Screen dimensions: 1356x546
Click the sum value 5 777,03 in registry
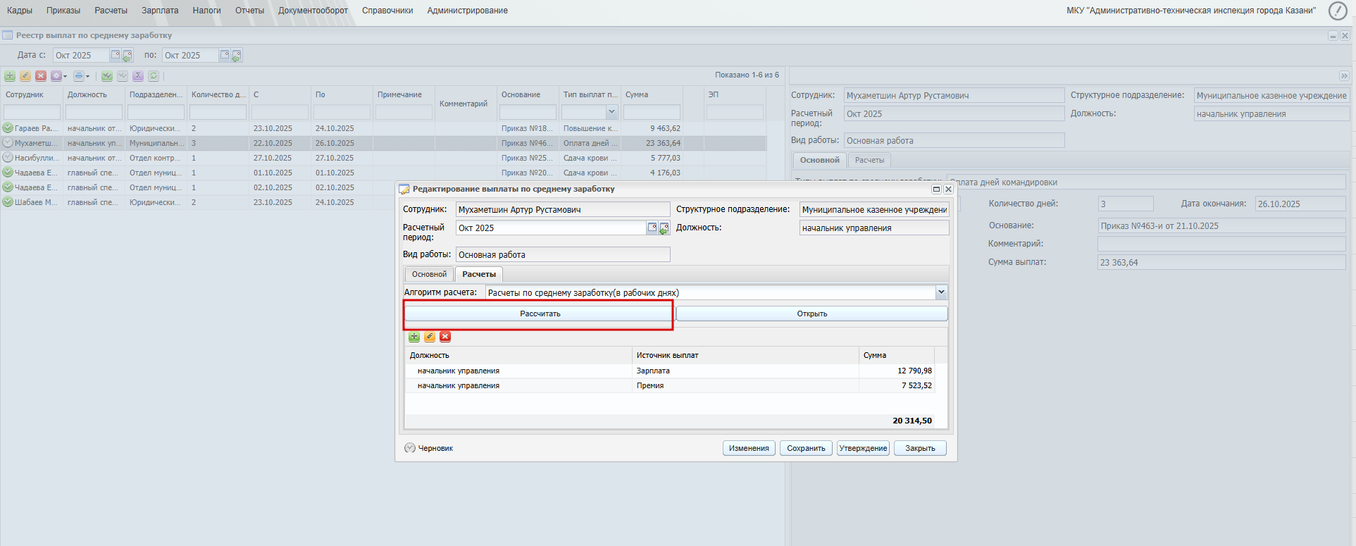665,158
